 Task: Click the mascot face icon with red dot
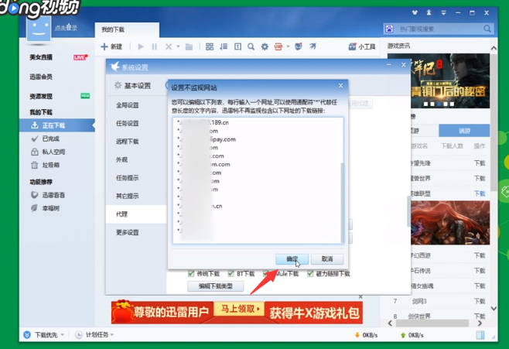coord(299,46)
